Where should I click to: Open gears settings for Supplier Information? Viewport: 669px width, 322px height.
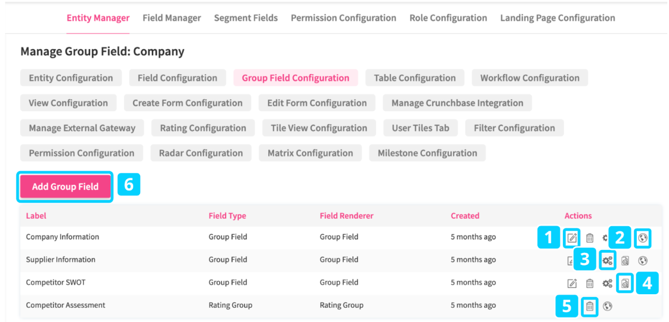[607, 261]
